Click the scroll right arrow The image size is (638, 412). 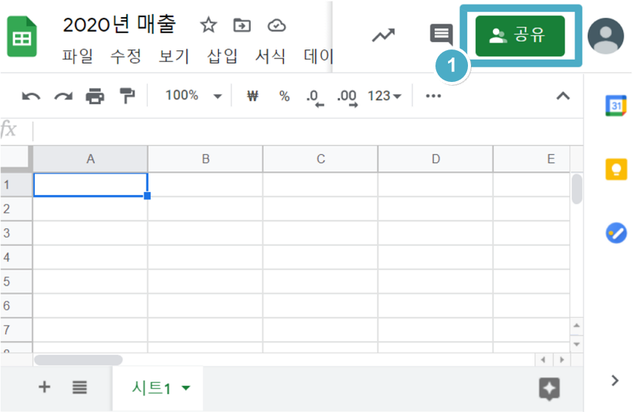coord(562,360)
